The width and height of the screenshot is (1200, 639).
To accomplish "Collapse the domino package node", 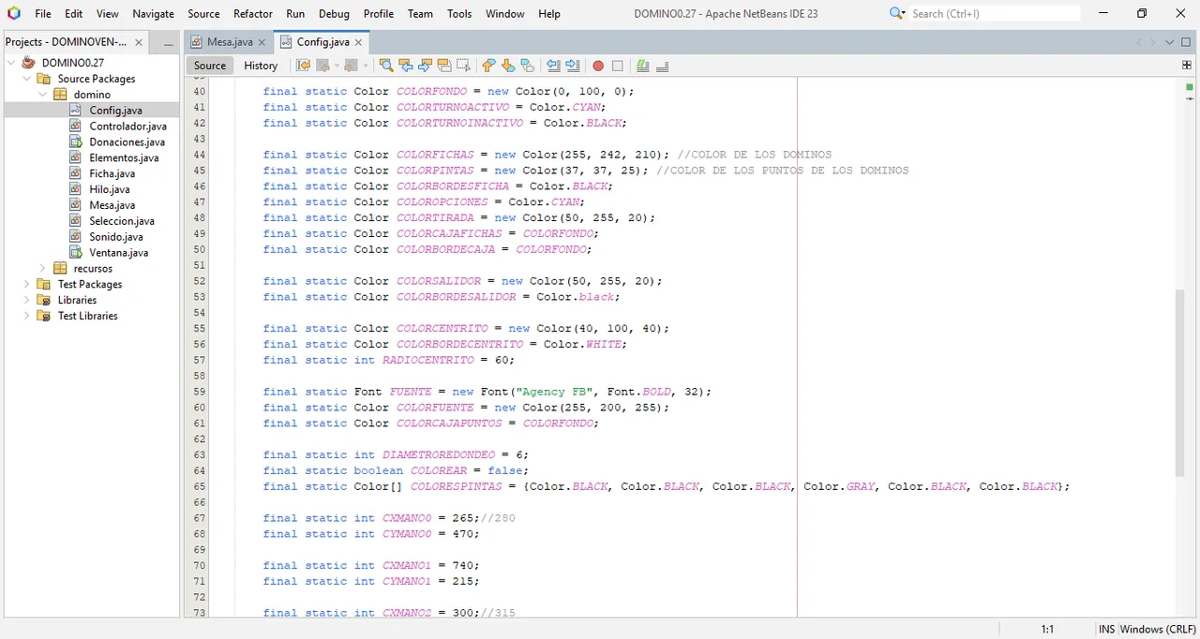I will tap(43, 95).
